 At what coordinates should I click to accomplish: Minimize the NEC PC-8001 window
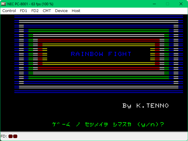coord(154,4)
